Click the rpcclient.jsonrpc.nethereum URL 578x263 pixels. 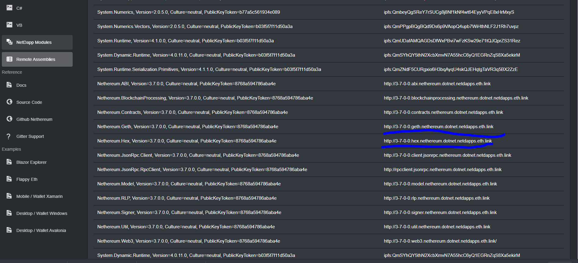tap(443, 170)
